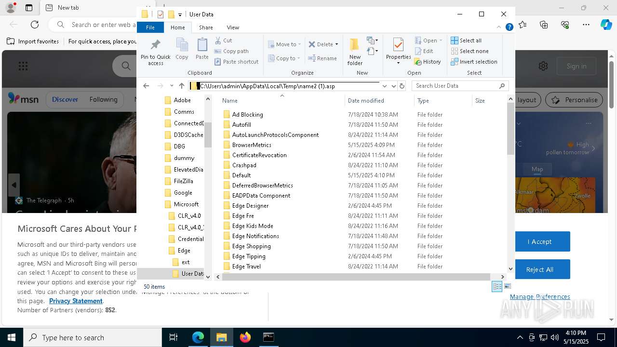617x347 pixels.
Task: Click Explorer Help question mark icon
Action: pos(509,27)
